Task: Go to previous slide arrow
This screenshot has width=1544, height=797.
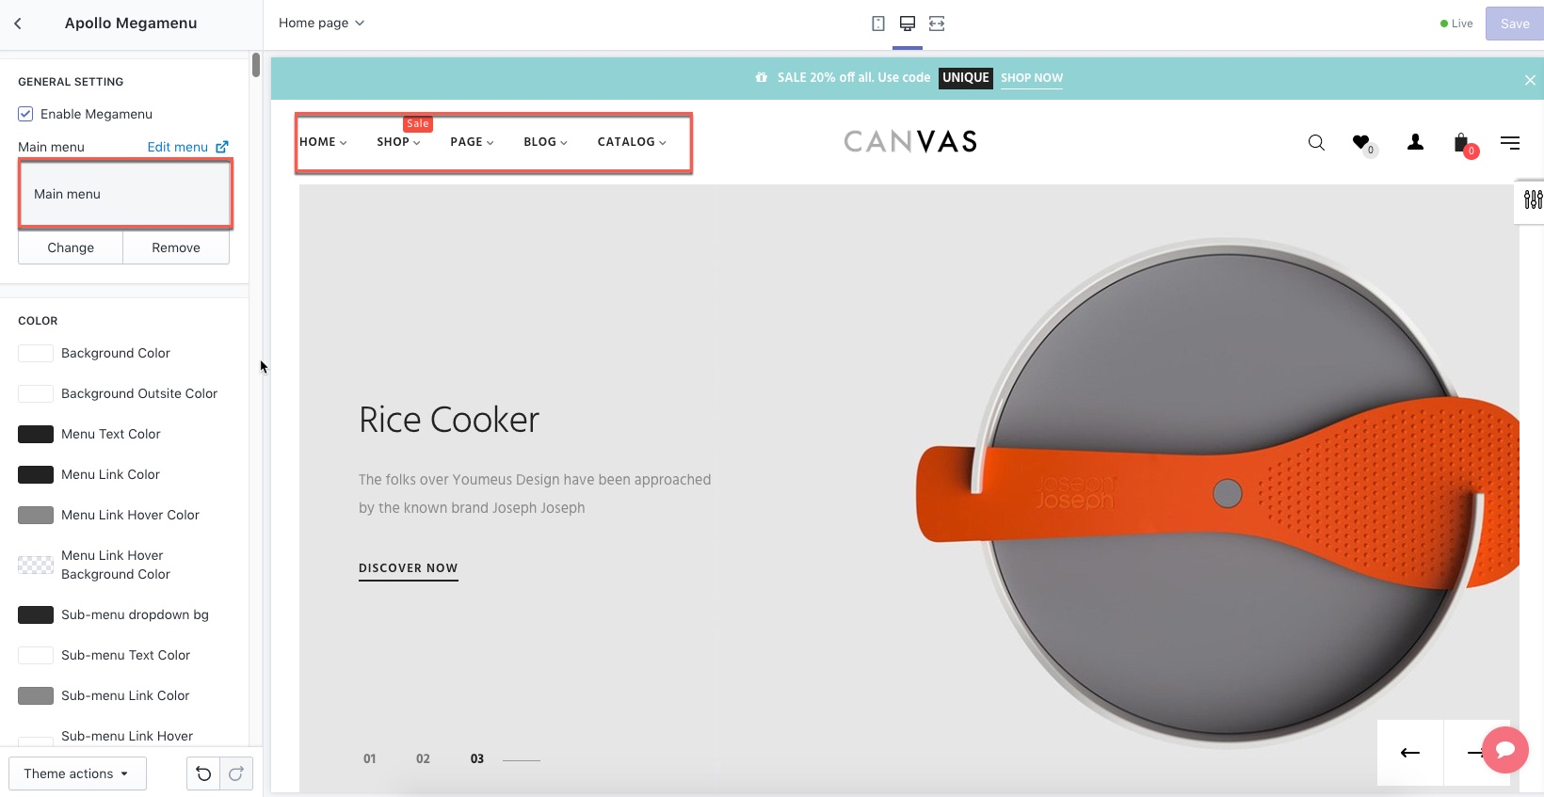Action: 1410,753
